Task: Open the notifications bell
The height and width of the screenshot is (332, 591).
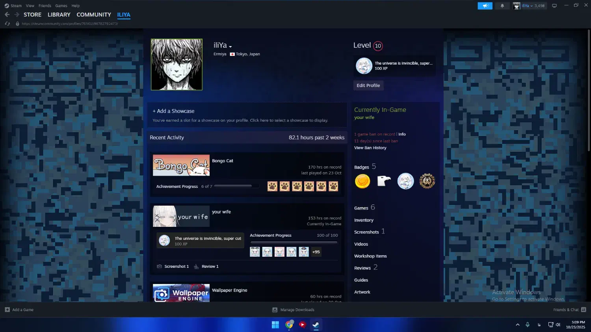Action: point(502,6)
